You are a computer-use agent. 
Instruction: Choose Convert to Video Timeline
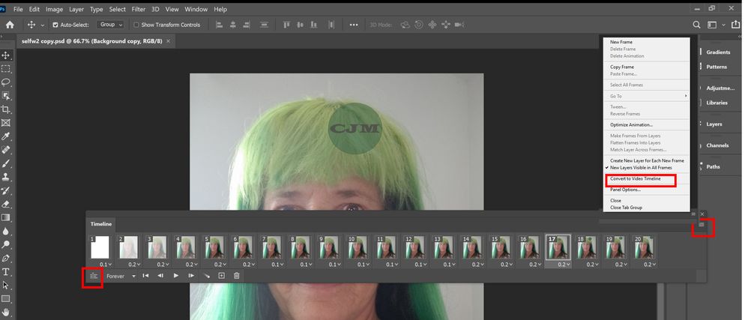[x=636, y=179]
